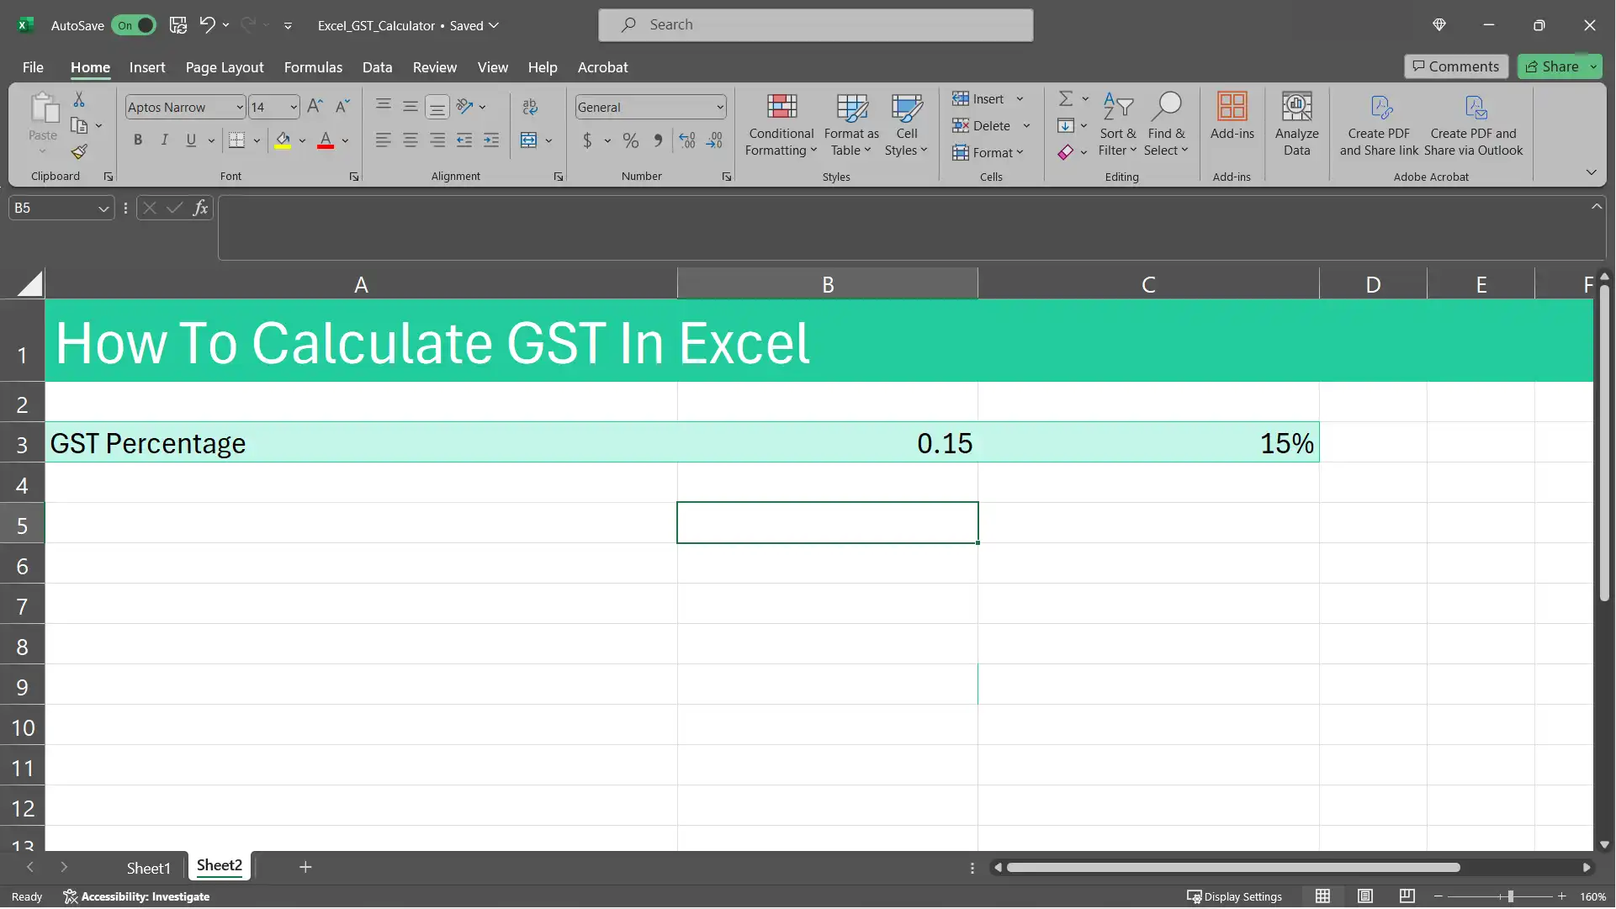Viewport: 1616px width, 909px height.
Task: Click the Add-ins icon
Action: 1232,117
